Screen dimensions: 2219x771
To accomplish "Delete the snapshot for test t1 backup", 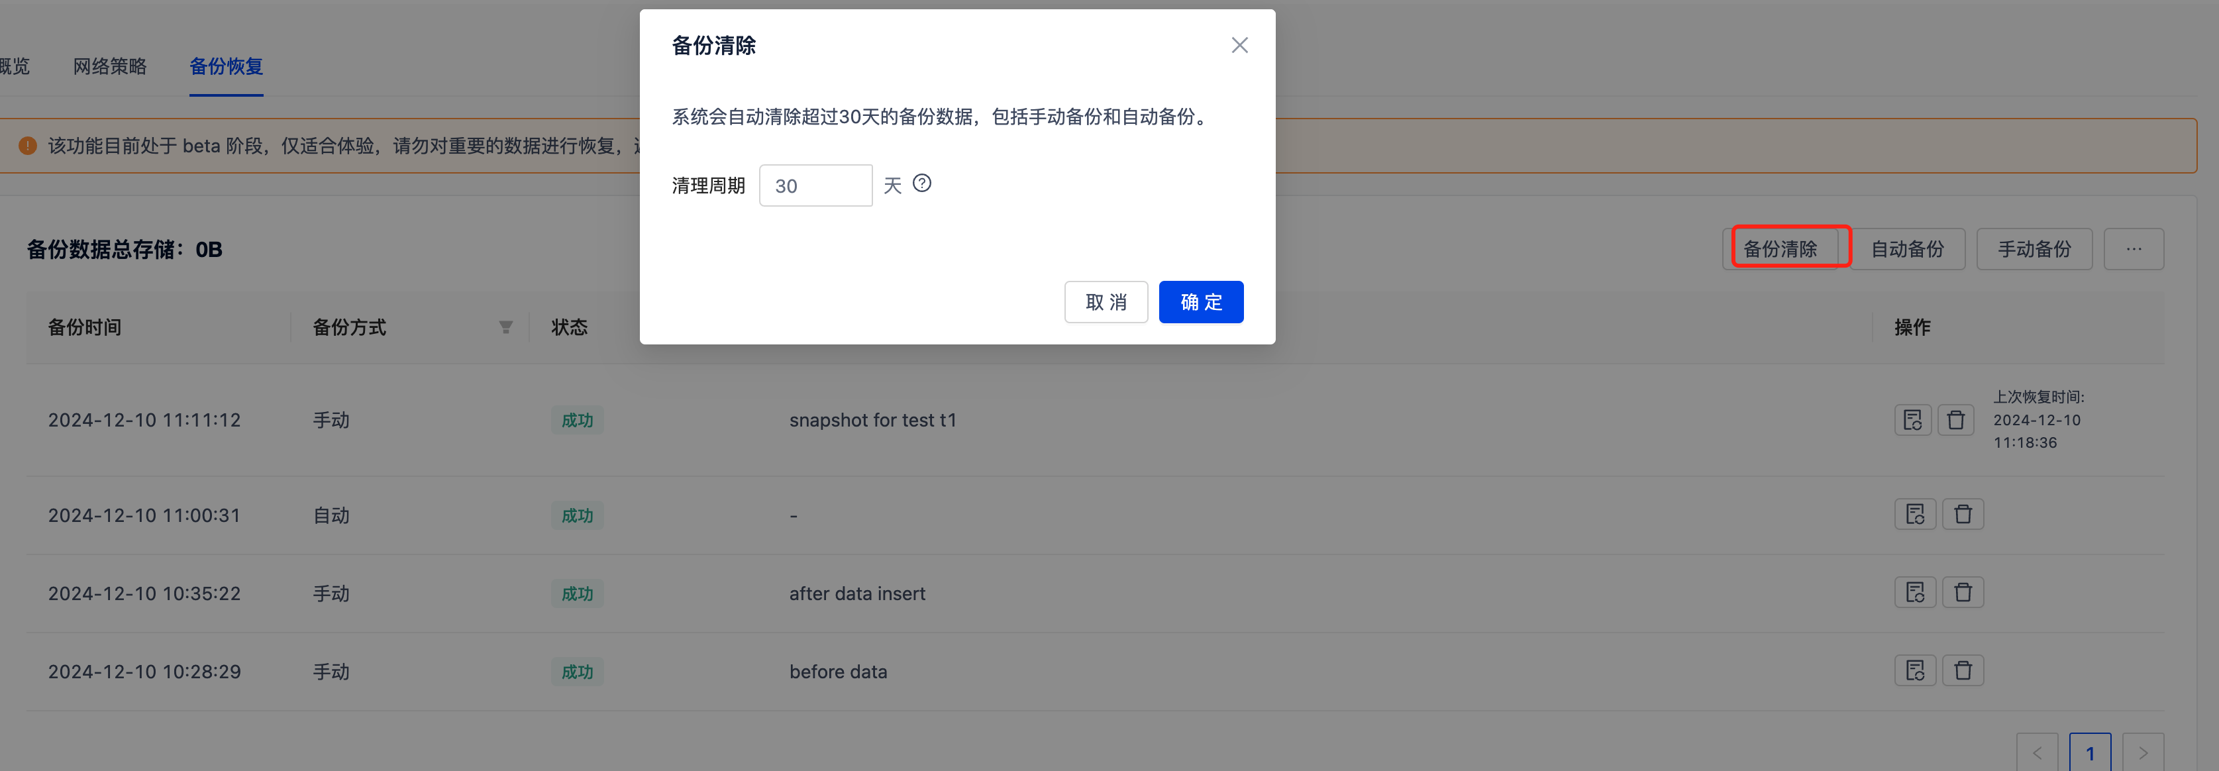I will point(1955,419).
